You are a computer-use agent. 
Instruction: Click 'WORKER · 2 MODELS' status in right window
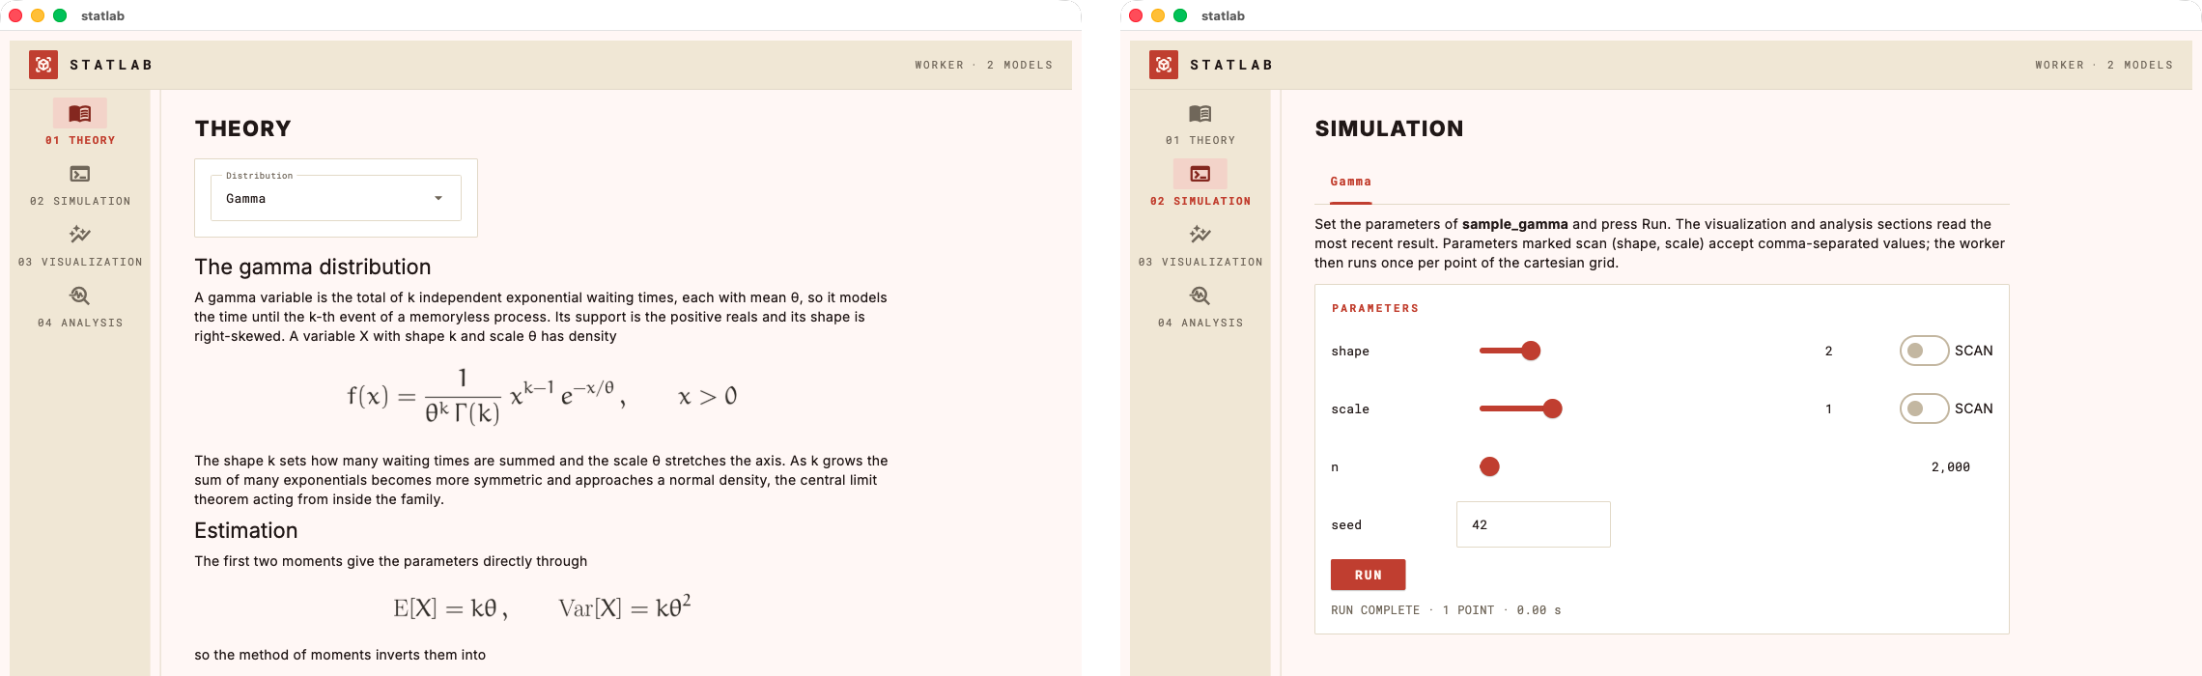point(2103,65)
